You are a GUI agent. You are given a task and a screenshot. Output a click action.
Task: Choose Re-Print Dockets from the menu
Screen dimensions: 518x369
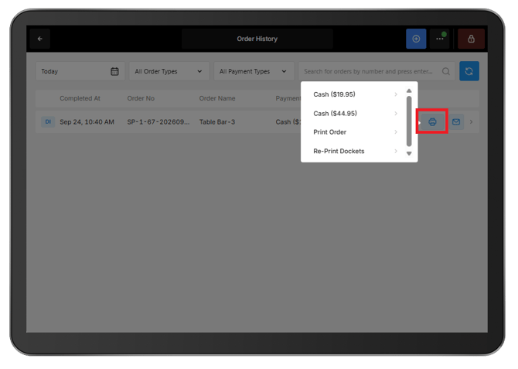355,151
